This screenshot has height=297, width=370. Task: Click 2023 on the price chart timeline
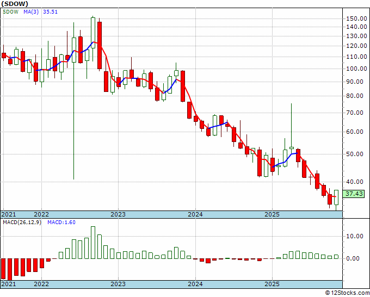[118, 214]
